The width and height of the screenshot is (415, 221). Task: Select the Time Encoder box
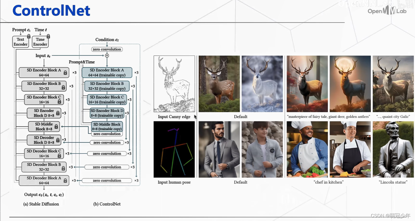40,42
